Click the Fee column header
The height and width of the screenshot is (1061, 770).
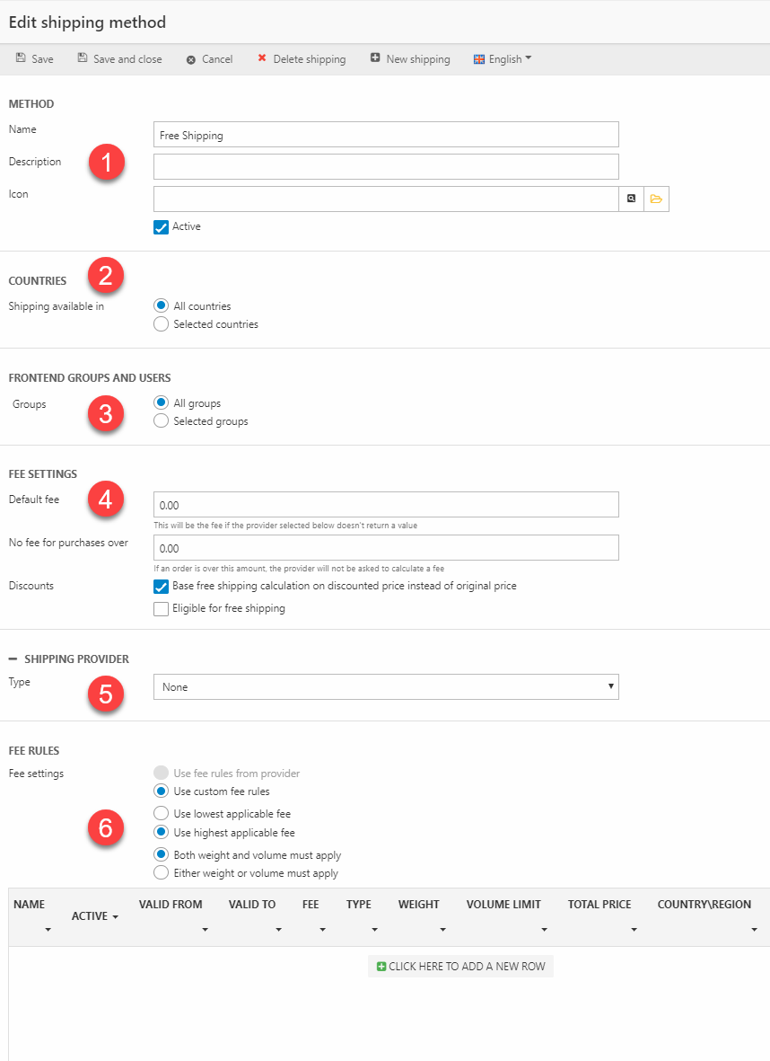coord(311,905)
